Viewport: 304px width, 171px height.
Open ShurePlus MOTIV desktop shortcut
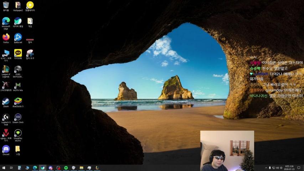(x=18, y=133)
